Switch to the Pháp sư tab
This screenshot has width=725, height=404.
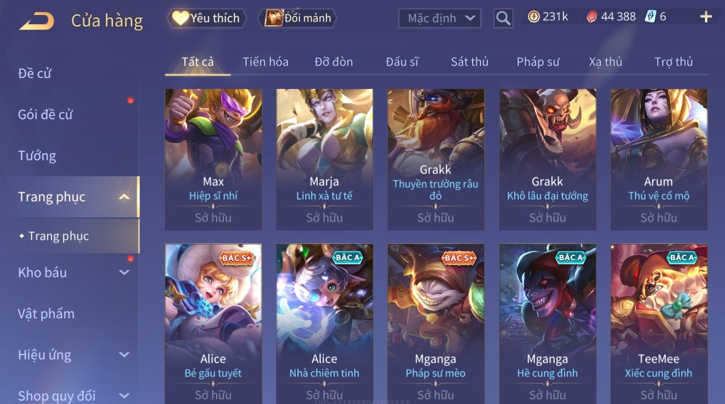coord(538,62)
